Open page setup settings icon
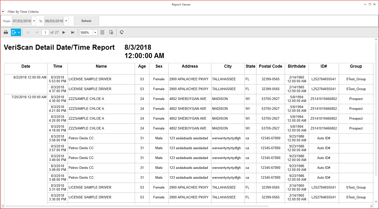This screenshot has height=209, width=379. click(x=111, y=32)
